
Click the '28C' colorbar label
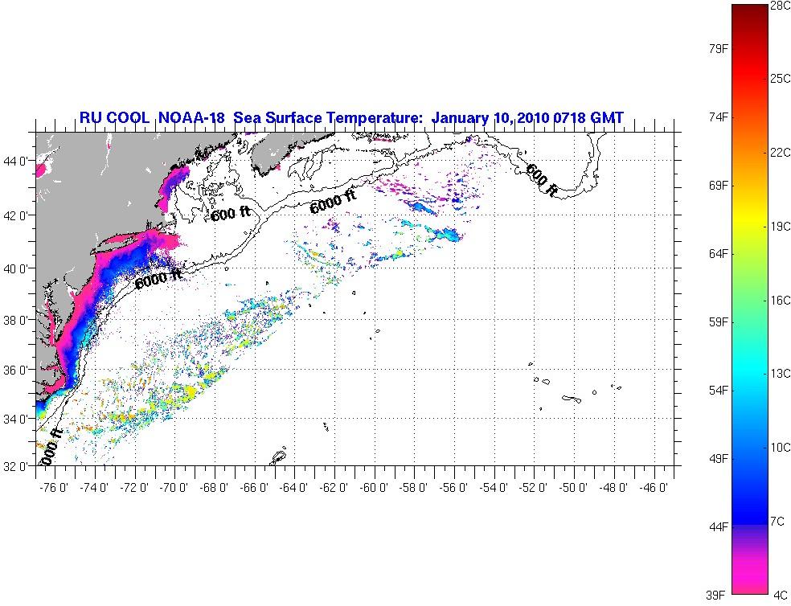(x=780, y=6)
